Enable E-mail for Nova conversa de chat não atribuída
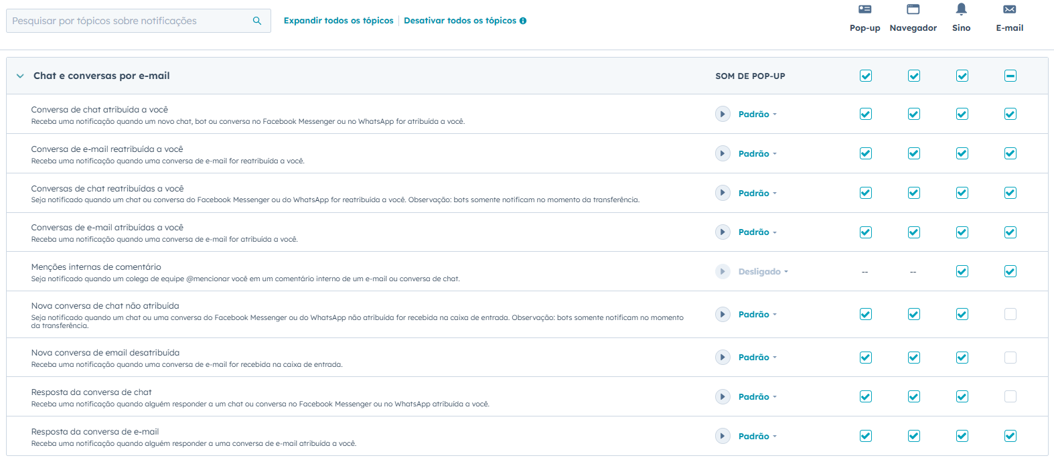 coord(1010,314)
